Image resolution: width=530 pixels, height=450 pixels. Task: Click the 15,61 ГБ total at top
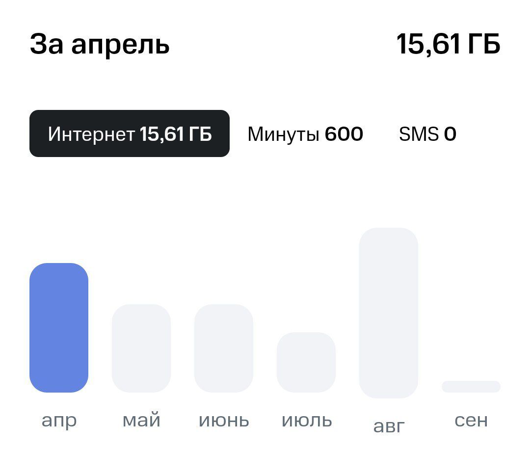pyautogui.click(x=448, y=44)
